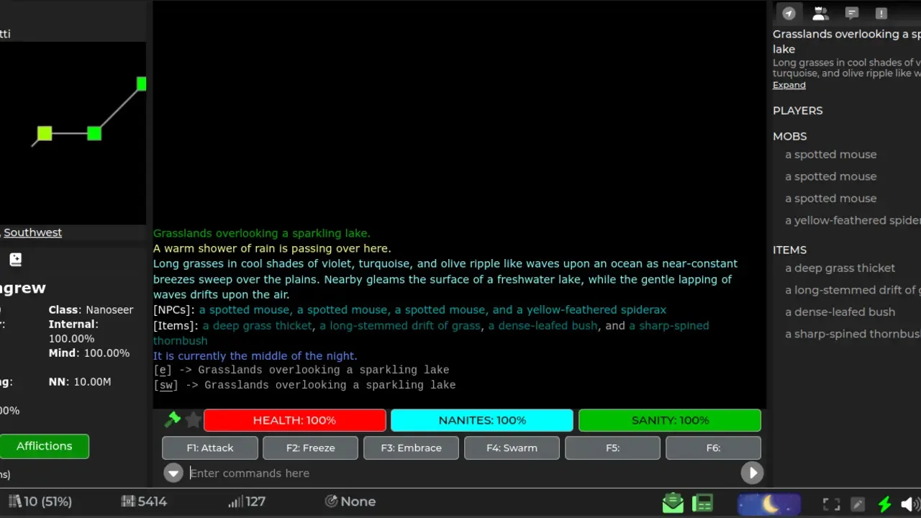The height and width of the screenshot is (518, 921).
Task: Click the red HEALTH bar
Action: coord(294,420)
